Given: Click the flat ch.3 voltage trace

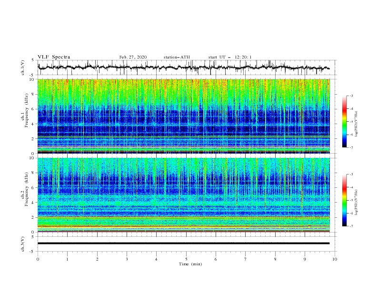Looking at the screenshot, I should coord(184,243).
